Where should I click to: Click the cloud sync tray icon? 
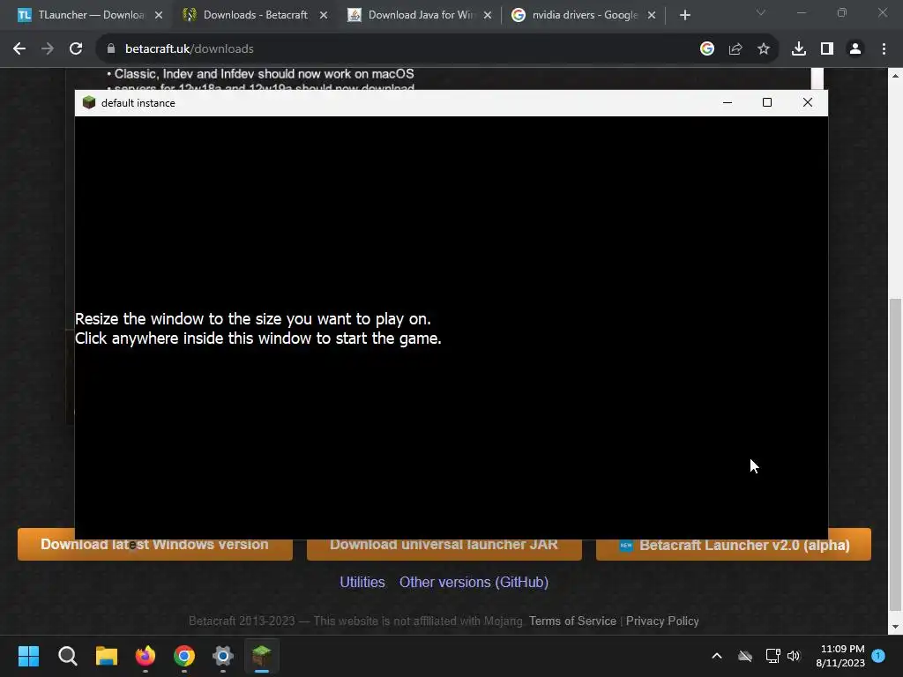point(745,656)
